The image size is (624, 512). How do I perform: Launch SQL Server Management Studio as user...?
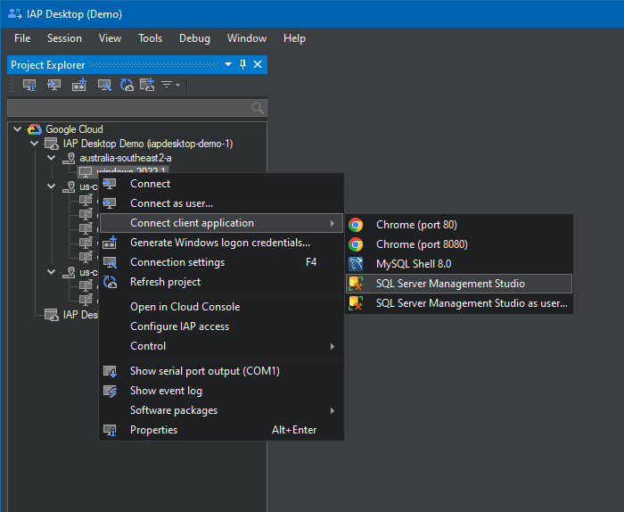[459, 303]
